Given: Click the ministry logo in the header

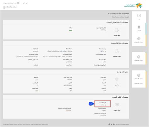Looking at the screenshot, I should point(133,6).
